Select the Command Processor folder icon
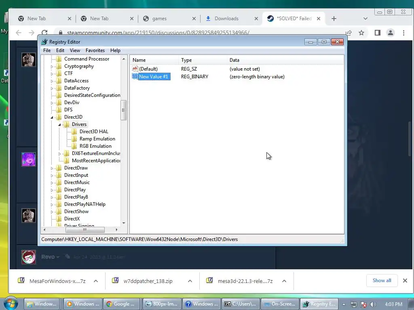The height and width of the screenshot is (310, 414). tap(59, 59)
